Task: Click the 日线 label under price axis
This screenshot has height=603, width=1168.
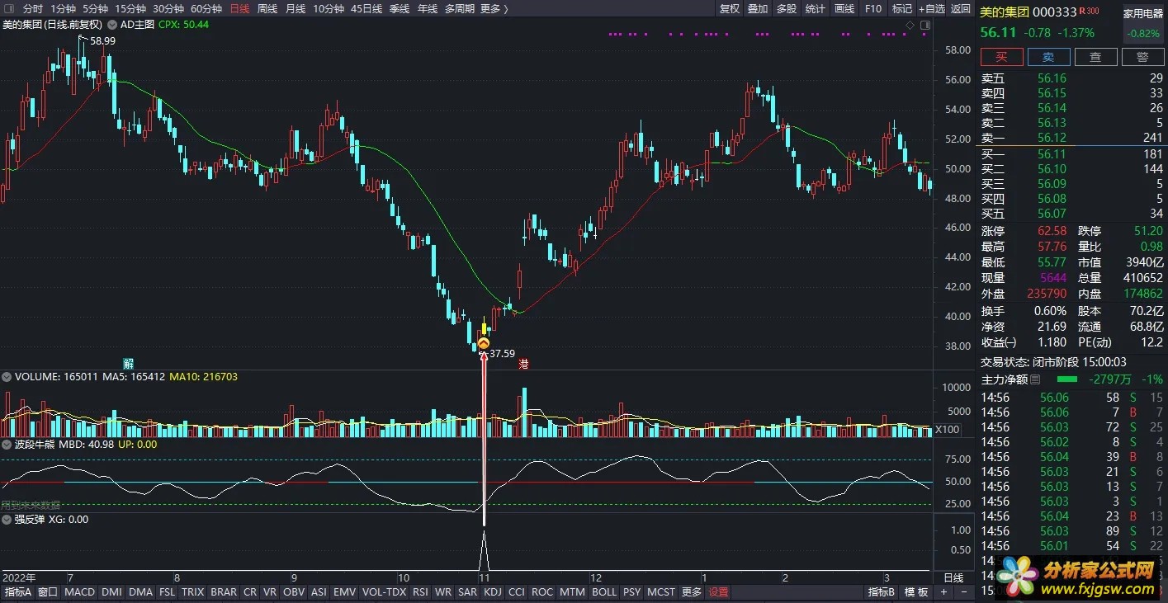Action: (953, 577)
